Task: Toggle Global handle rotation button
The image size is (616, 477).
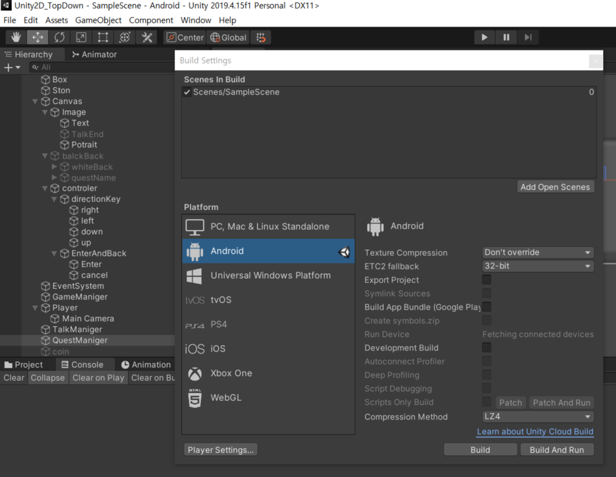Action: pyautogui.click(x=228, y=37)
